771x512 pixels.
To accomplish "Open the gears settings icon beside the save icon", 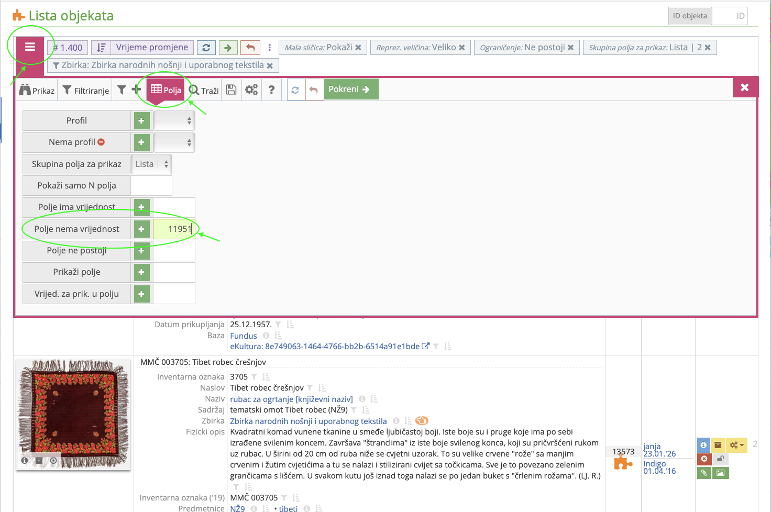I will pyautogui.click(x=251, y=90).
